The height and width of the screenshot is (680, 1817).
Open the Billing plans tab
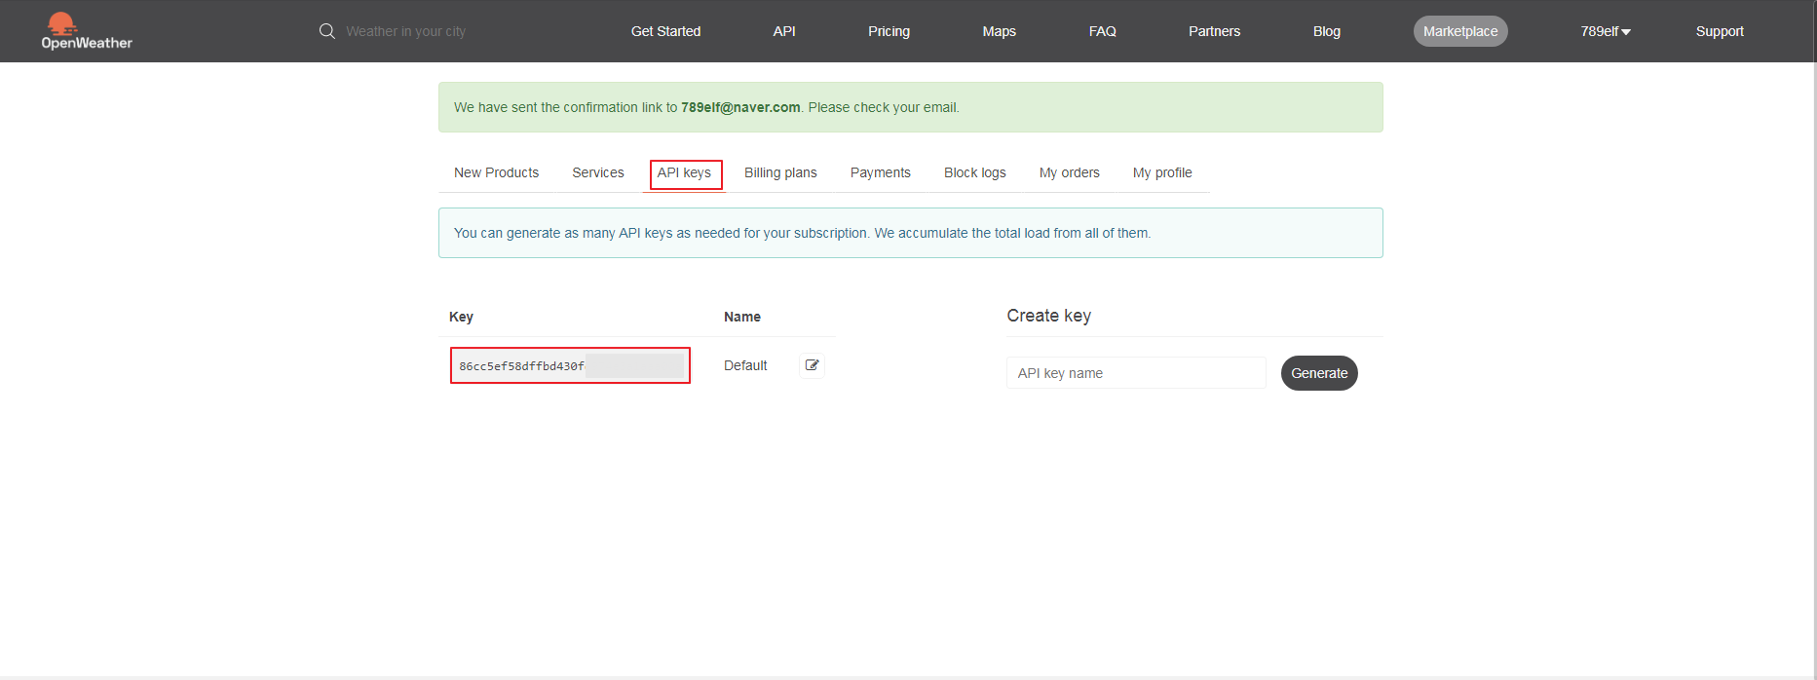click(780, 172)
